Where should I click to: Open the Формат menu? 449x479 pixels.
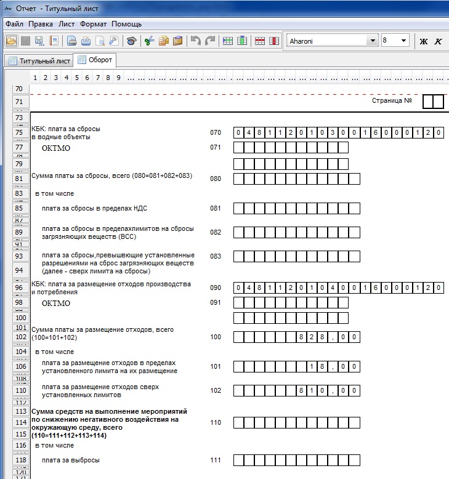[x=93, y=24]
